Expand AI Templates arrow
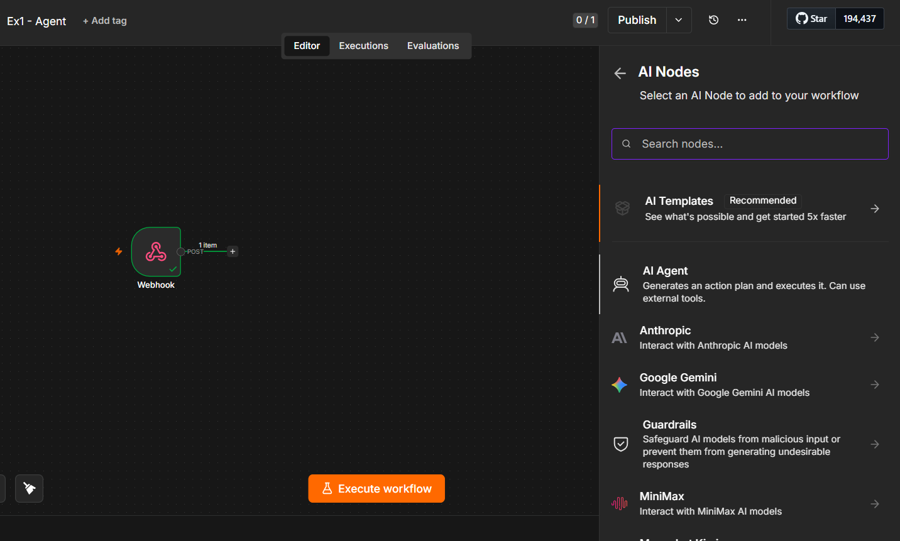Screen dimensions: 900x541 875,209
